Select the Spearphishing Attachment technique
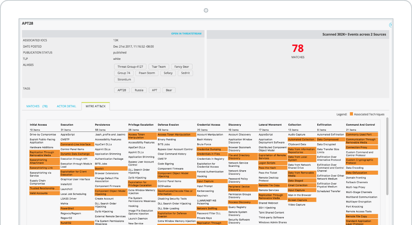The image size is (412, 225). point(44,161)
